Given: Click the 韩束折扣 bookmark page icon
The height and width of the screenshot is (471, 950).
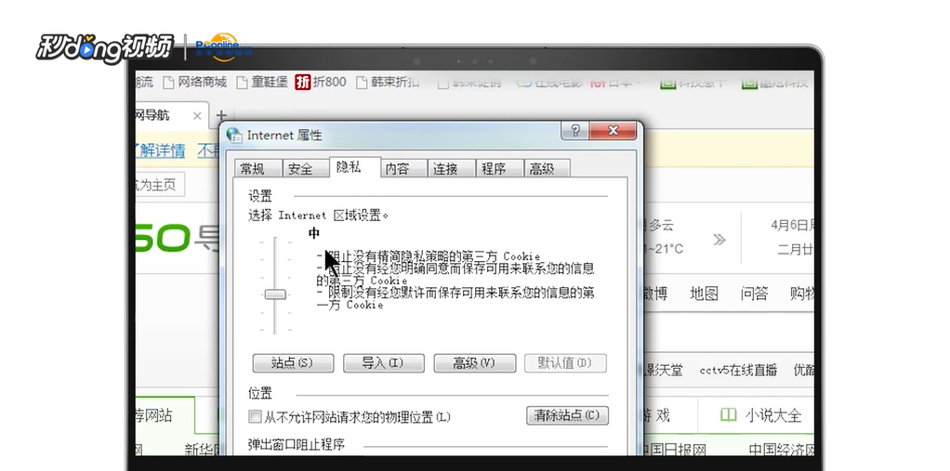Looking at the screenshot, I should 362,82.
